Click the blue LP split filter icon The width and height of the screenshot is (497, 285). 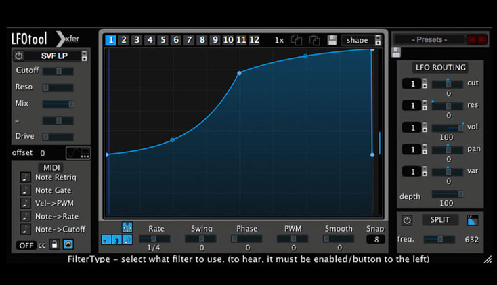[473, 220]
